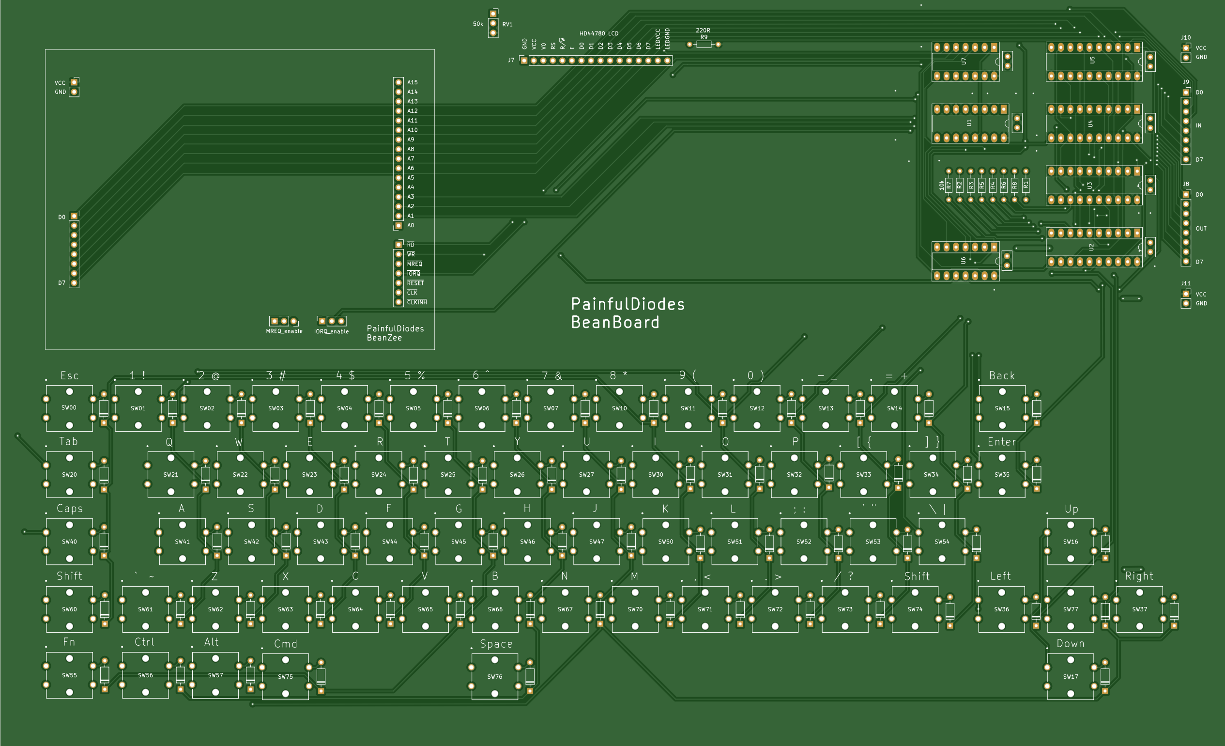Click the PainfulDiodes BeanBoard title text
This screenshot has height=746, width=1225.
628,312
